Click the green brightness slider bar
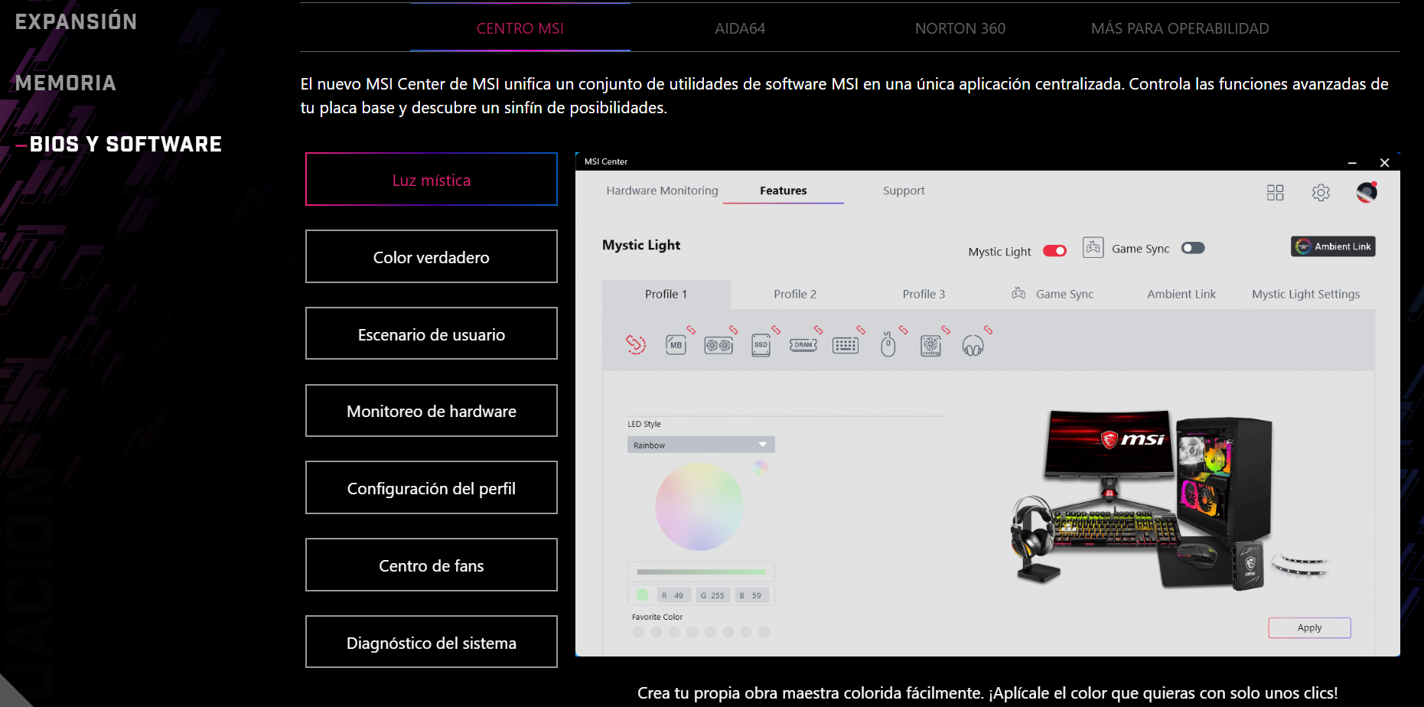The width and height of the screenshot is (1424, 707). tap(701, 572)
